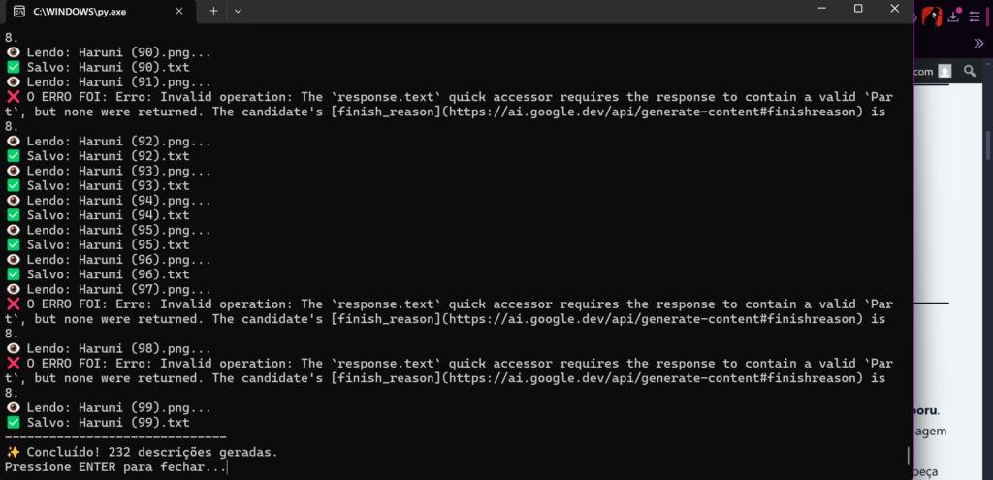Click the 'Pressione ENTER para fechar' prompt line
This screenshot has height=480, width=993.
point(114,467)
